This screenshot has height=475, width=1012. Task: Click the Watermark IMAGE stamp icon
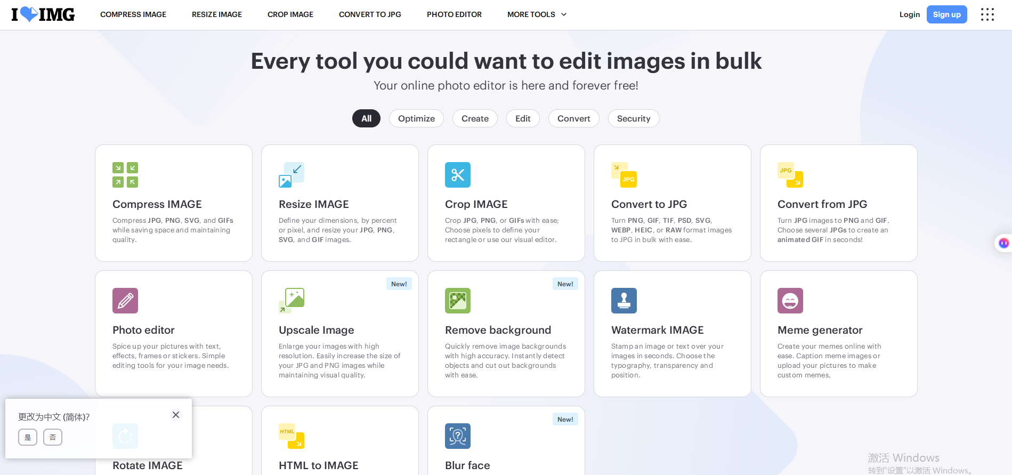624,301
